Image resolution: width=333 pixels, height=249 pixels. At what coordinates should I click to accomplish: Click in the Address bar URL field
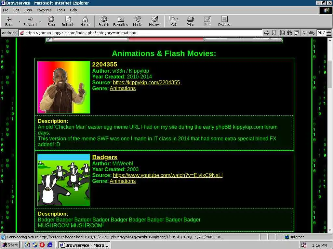click(x=140, y=33)
